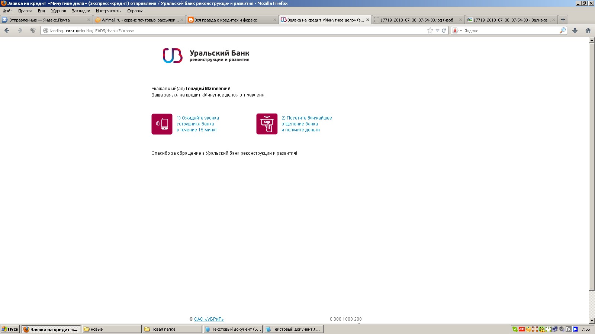The width and height of the screenshot is (595, 334).
Task: Click the 8 800 1000 200 phone number
Action: [x=346, y=319]
